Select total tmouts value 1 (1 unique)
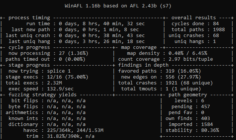 (183, 89)
